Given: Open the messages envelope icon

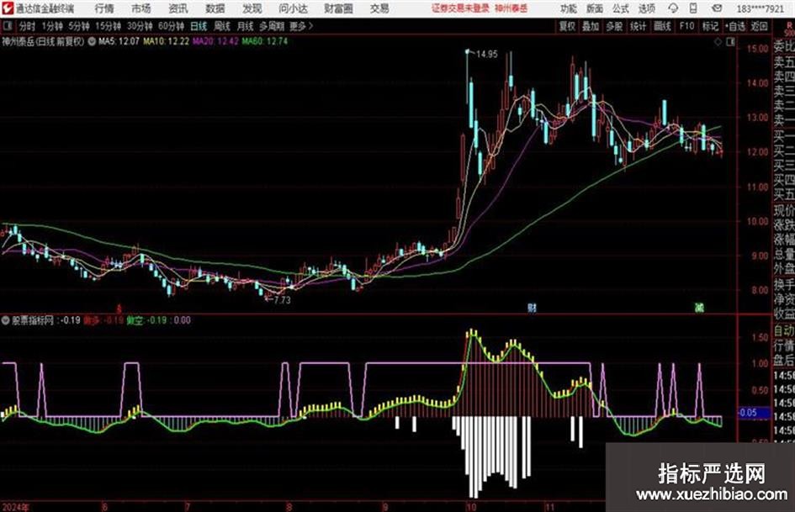Looking at the screenshot, I should pos(717,8).
